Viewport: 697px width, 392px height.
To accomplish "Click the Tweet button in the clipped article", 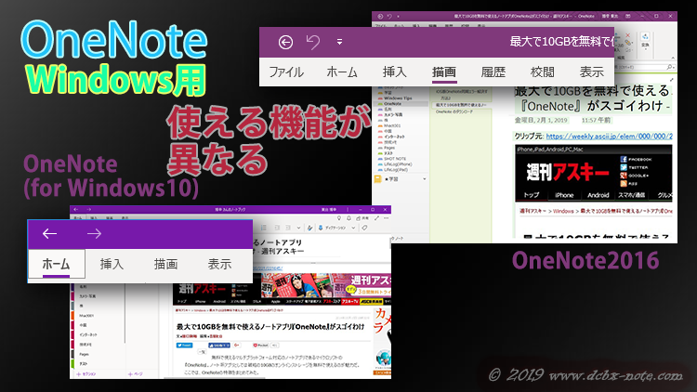I will (185, 345).
